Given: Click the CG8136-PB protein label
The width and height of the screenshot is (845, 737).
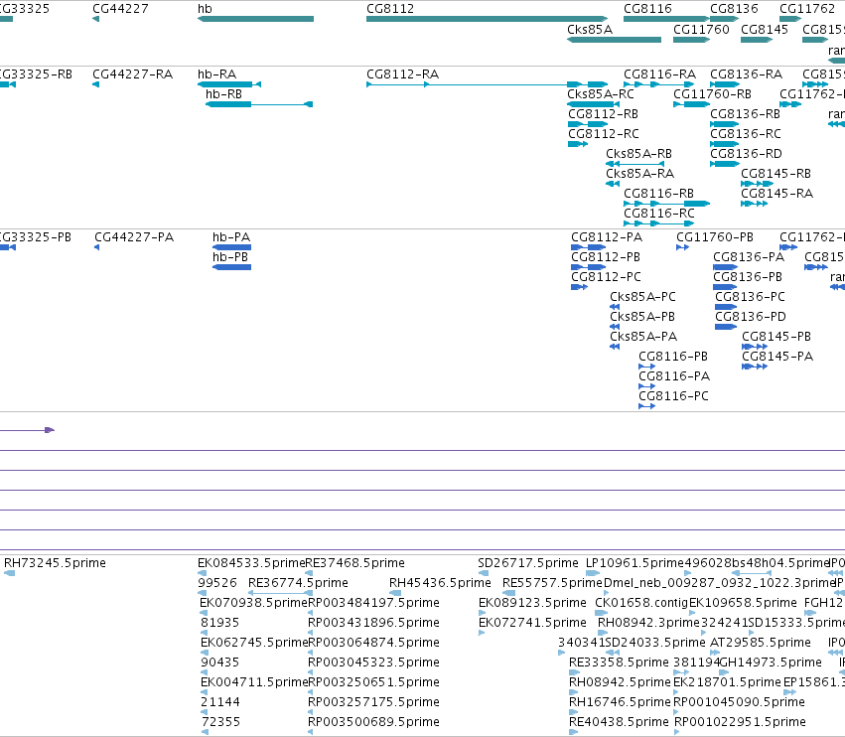Looking at the screenshot, I should tap(748, 277).
